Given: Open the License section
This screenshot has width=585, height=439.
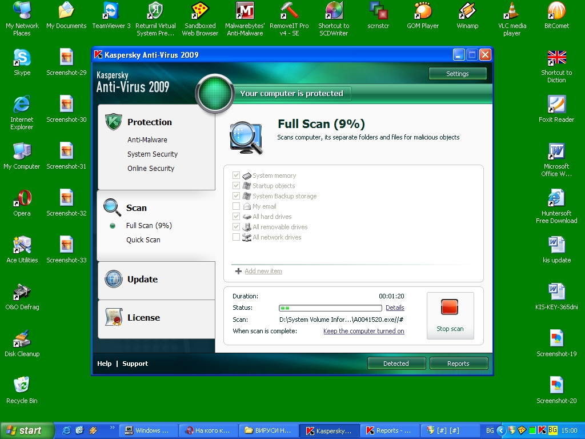Looking at the screenshot, I should 143,318.
